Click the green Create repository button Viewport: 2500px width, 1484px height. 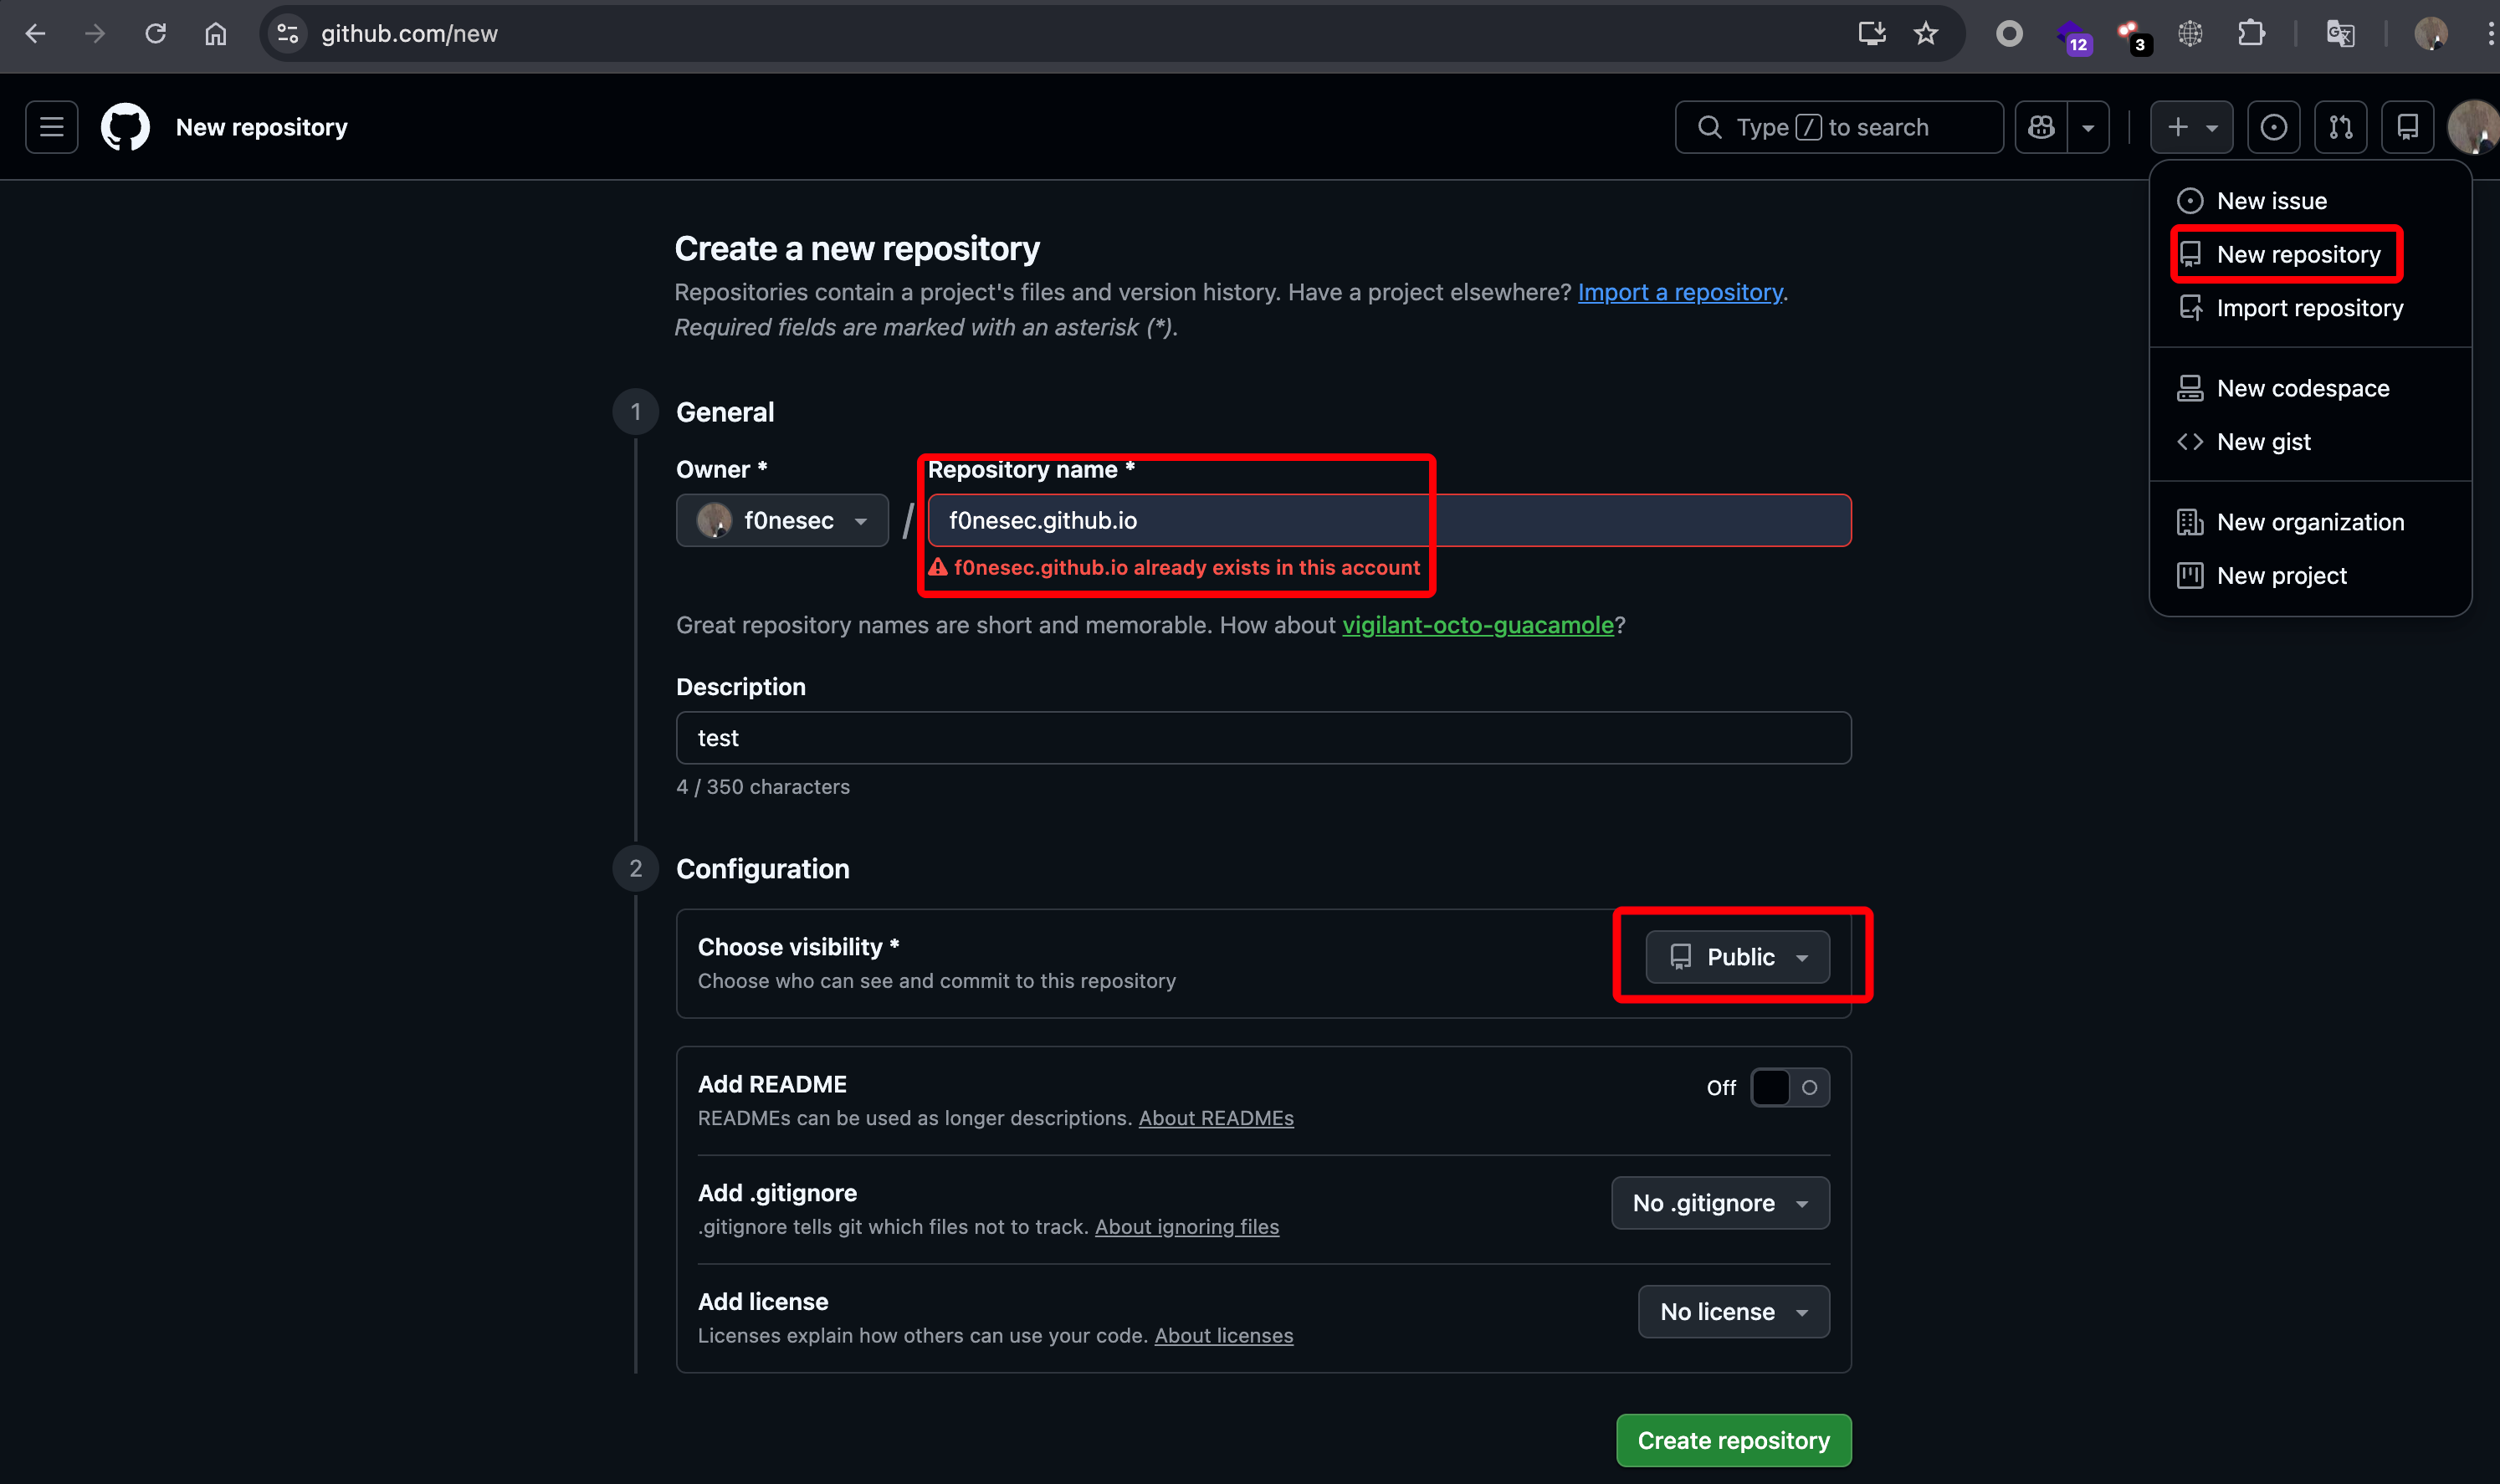click(x=1733, y=1440)
